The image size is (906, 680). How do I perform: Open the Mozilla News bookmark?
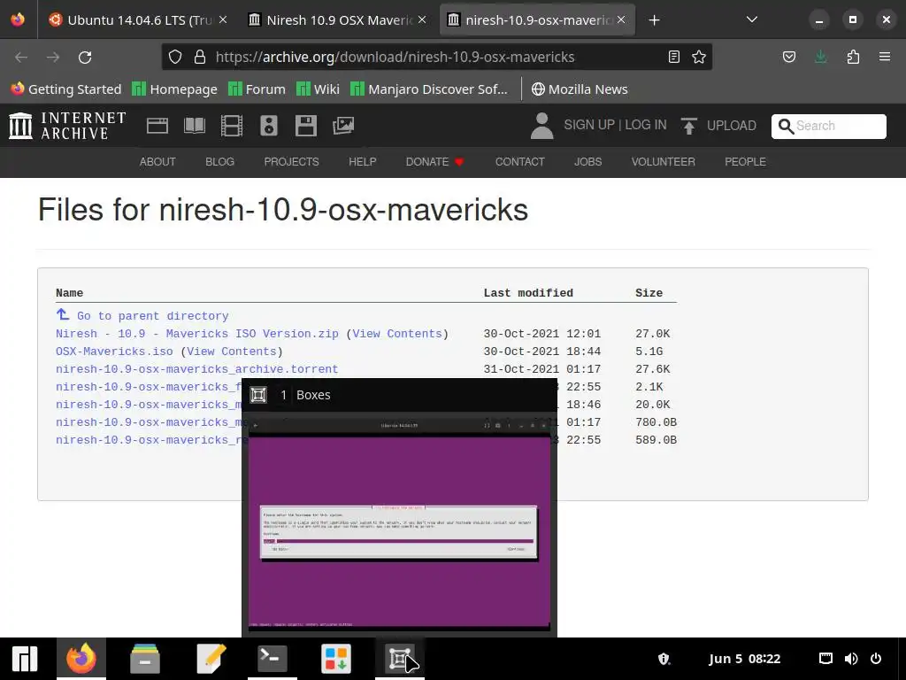coord(580,89)
